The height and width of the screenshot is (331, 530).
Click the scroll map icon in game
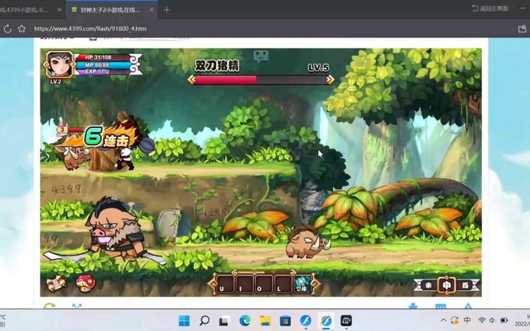[56, 283]
